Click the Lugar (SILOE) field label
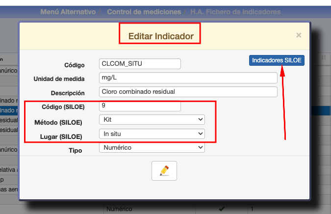331x214 pixels. tap(60, 136)
